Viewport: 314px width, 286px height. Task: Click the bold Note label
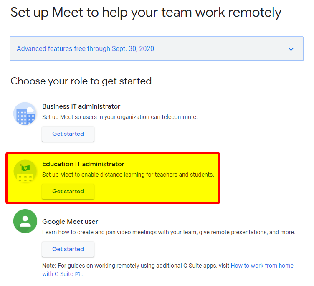[49, 266]
